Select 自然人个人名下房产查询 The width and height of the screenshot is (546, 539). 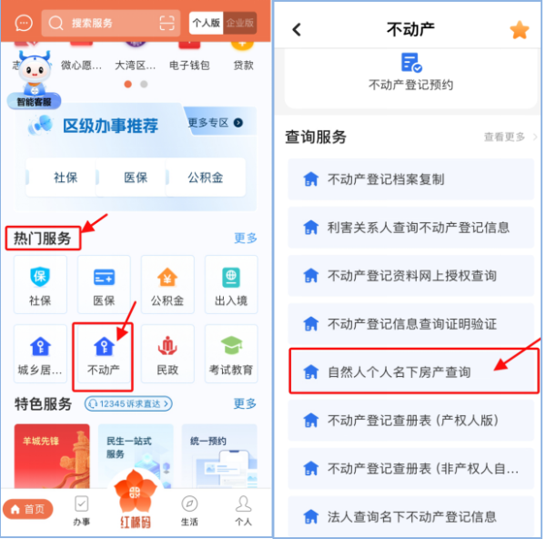click(x=414, y=371)
